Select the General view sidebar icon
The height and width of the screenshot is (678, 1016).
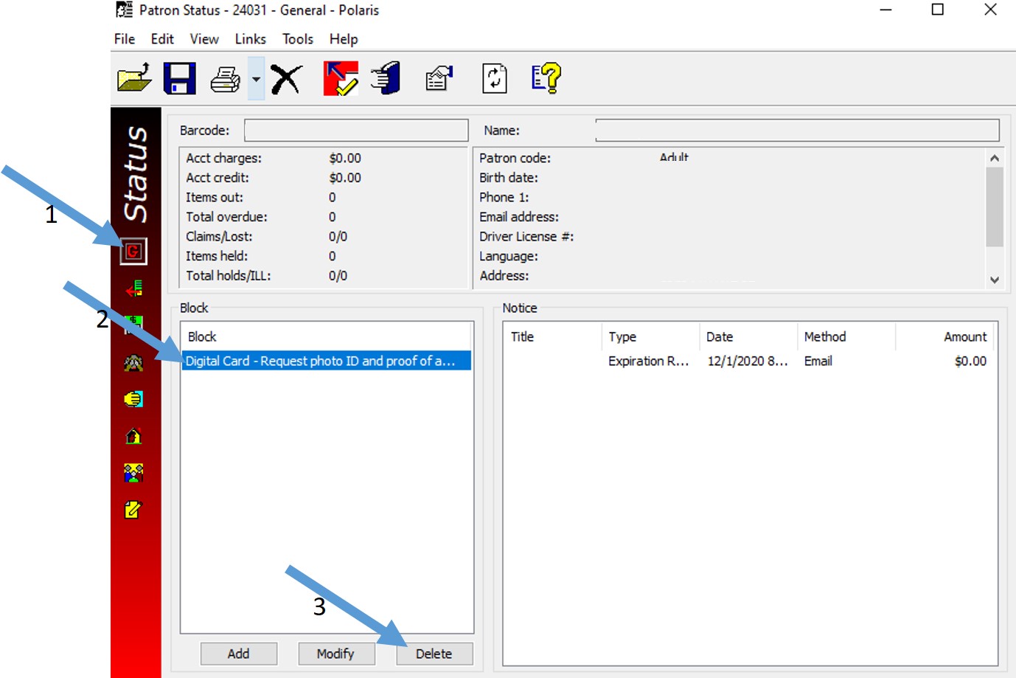[133, 252]
